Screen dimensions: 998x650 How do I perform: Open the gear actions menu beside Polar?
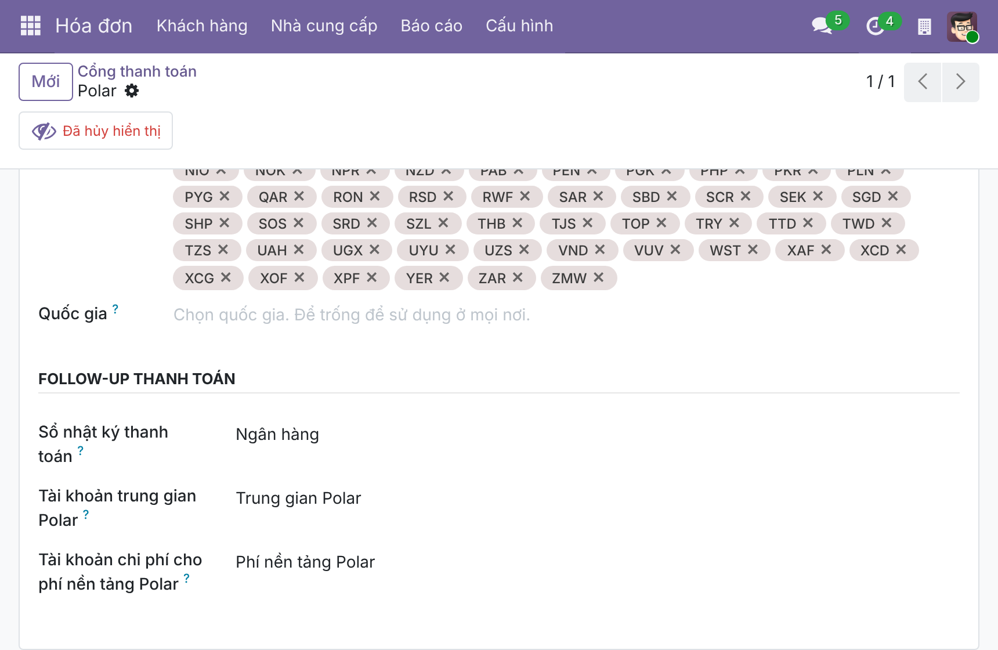click(x=132, y=91)
